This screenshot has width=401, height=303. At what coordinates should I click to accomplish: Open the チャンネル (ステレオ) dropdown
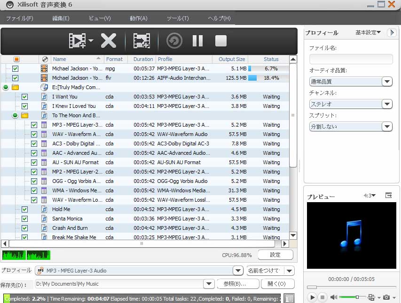click(x=387, y=104)
